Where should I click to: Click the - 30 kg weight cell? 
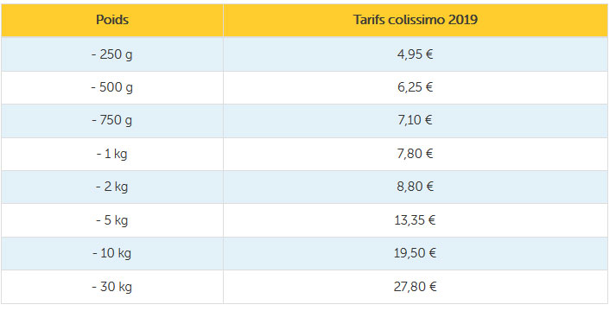click(x=112, y=287)
